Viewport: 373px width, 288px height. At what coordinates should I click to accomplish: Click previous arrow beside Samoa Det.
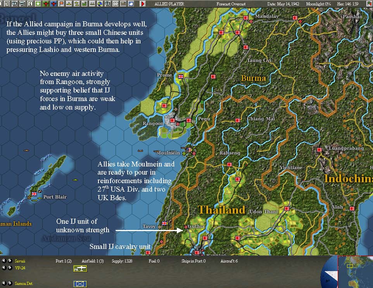(4, 283)
